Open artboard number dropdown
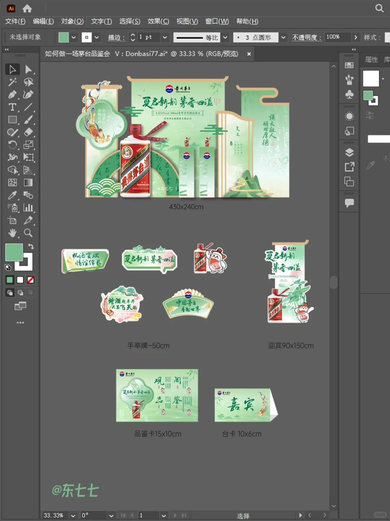The width and height of the screenshot is (390, 521). click(164, 516)
